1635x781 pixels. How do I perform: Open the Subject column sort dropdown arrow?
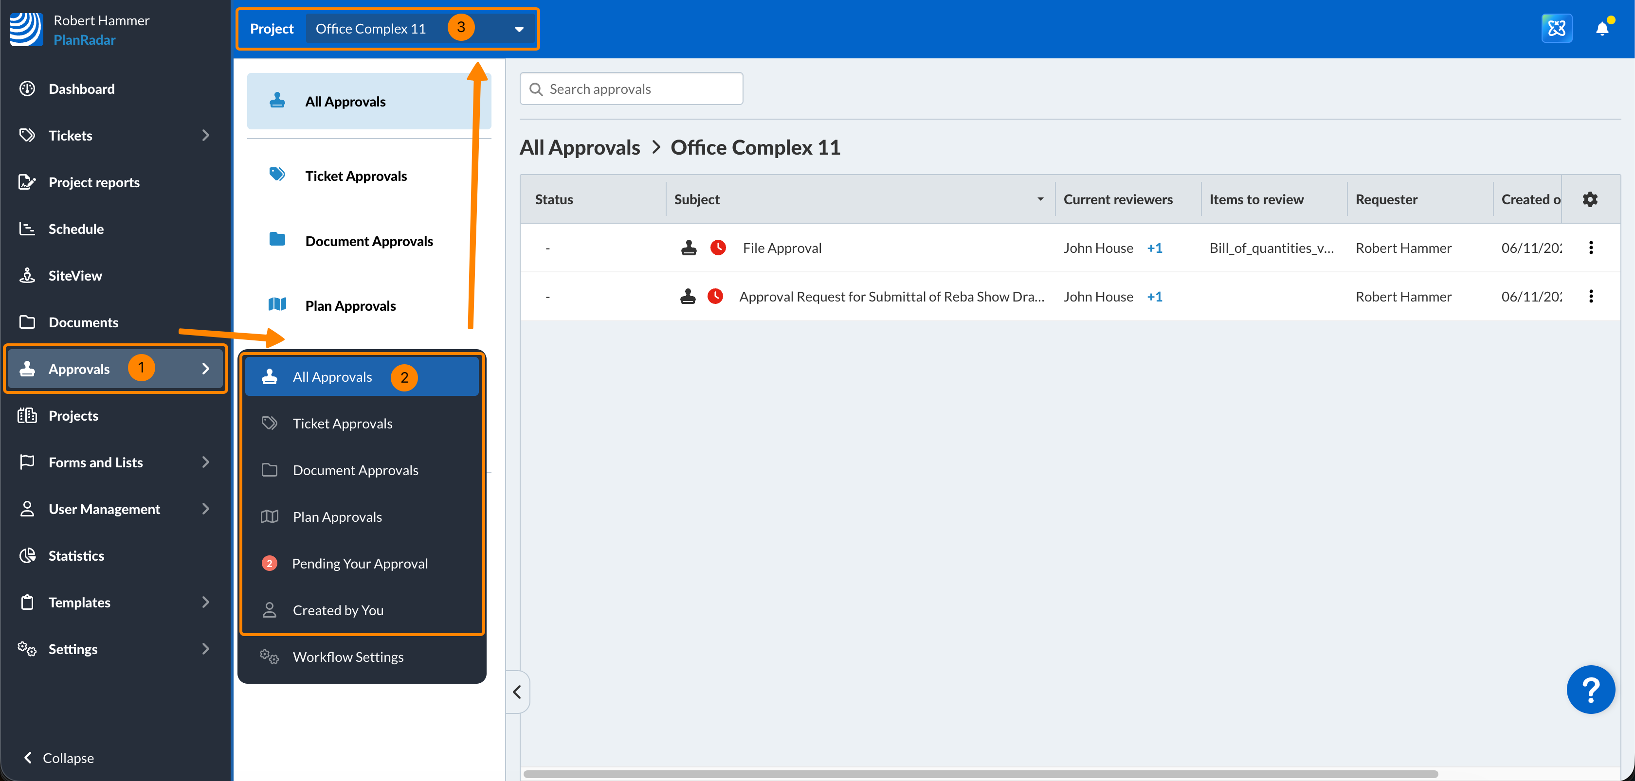(x=1040, y=199)
